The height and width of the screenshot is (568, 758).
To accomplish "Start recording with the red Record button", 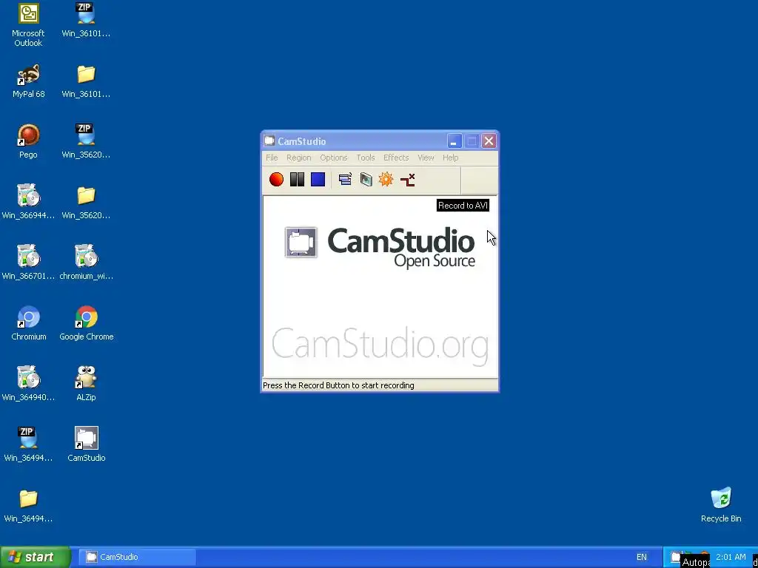I will (276, 180).
